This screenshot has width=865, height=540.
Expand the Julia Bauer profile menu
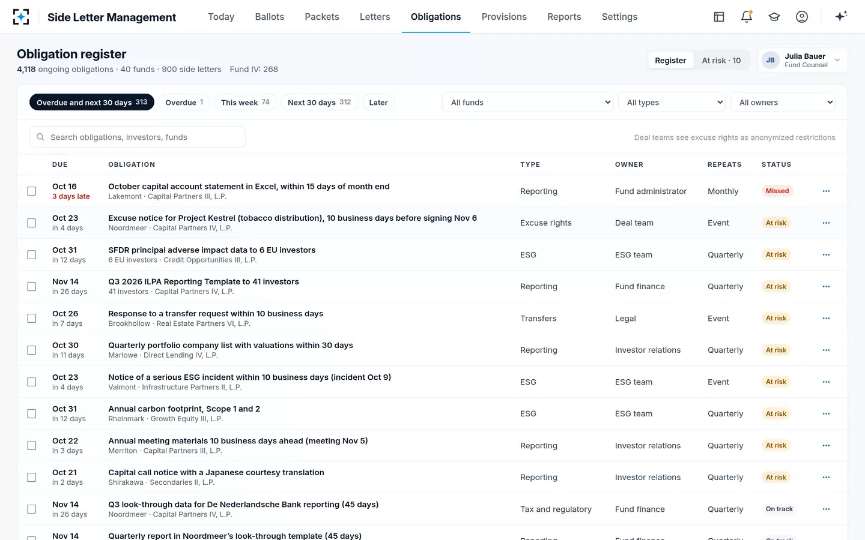tap(803, 60)
